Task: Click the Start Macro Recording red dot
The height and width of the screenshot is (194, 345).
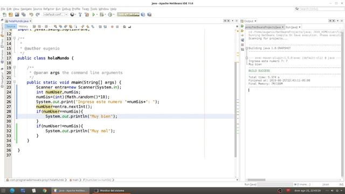Action: pyautogui.click(x=112, y=26)
